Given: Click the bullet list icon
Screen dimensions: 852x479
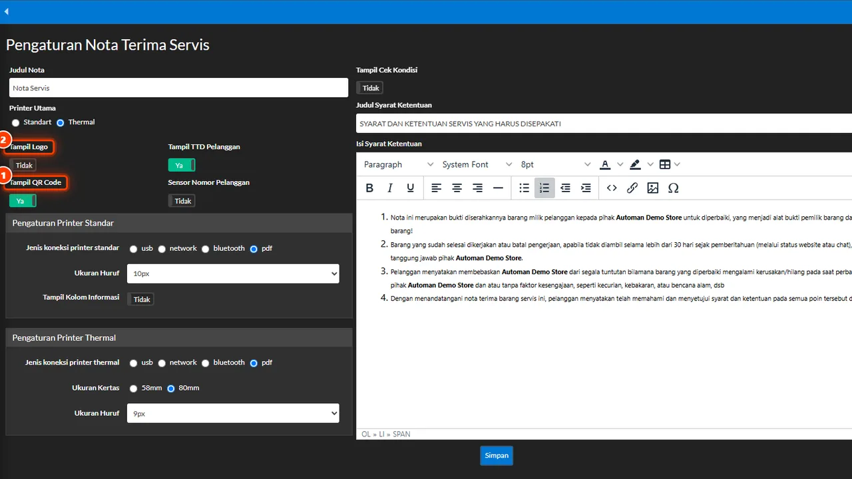Looking at the screenshot, I should click(x=524, y=188).
